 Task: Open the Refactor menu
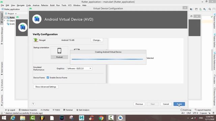pyautogui.click(x=45, y=5)
